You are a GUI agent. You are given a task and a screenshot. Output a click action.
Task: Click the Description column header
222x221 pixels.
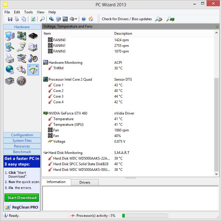(x=163, y=34)
